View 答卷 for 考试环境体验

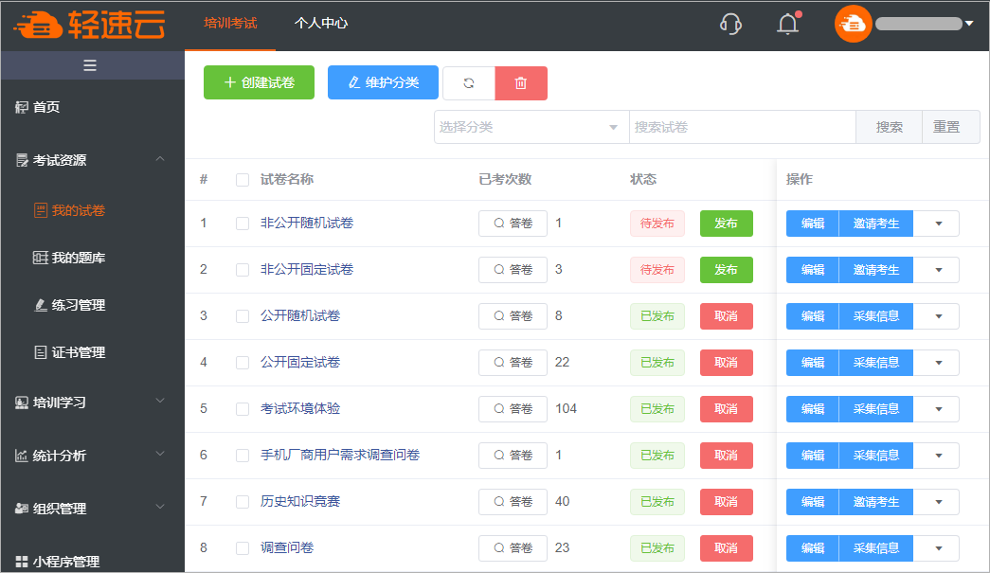[x=513, y=409]
